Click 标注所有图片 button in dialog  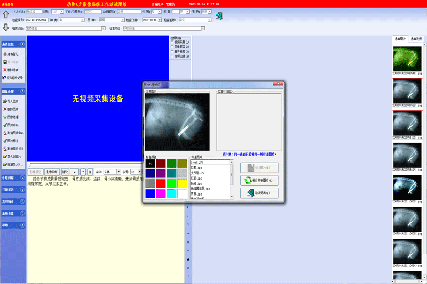click(259, 180)
